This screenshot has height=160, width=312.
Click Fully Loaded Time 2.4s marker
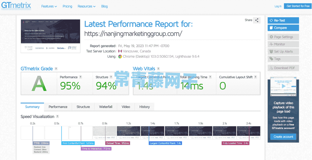(x=235, y=143)
